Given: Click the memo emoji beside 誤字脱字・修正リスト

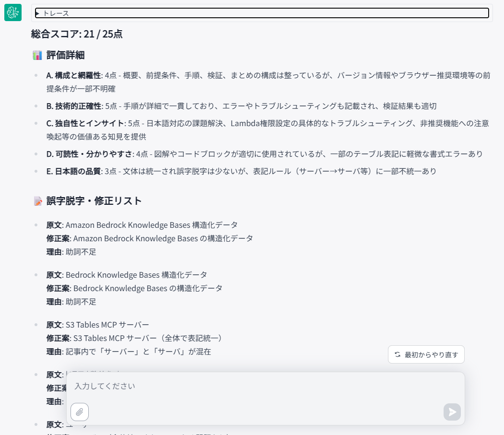Looking at the screenshot, I should click(x=38, y=201).
